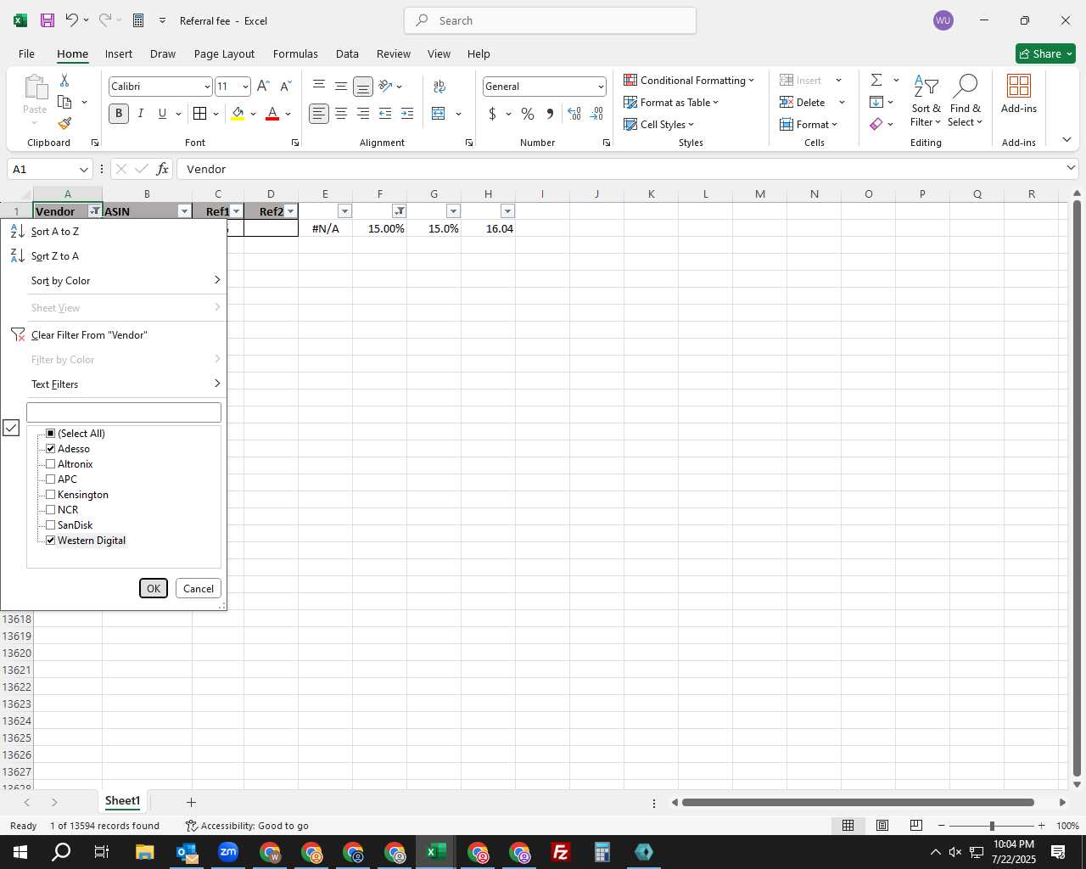Click the Format Painter brush icon
The width and height of the screenshot is (1086, 869).
pyautogui.click(x=64, y=124)
